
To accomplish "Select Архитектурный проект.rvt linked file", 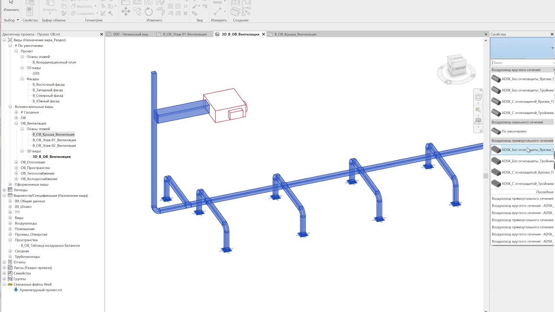I will pyautogui.click(x=41, y=290).
